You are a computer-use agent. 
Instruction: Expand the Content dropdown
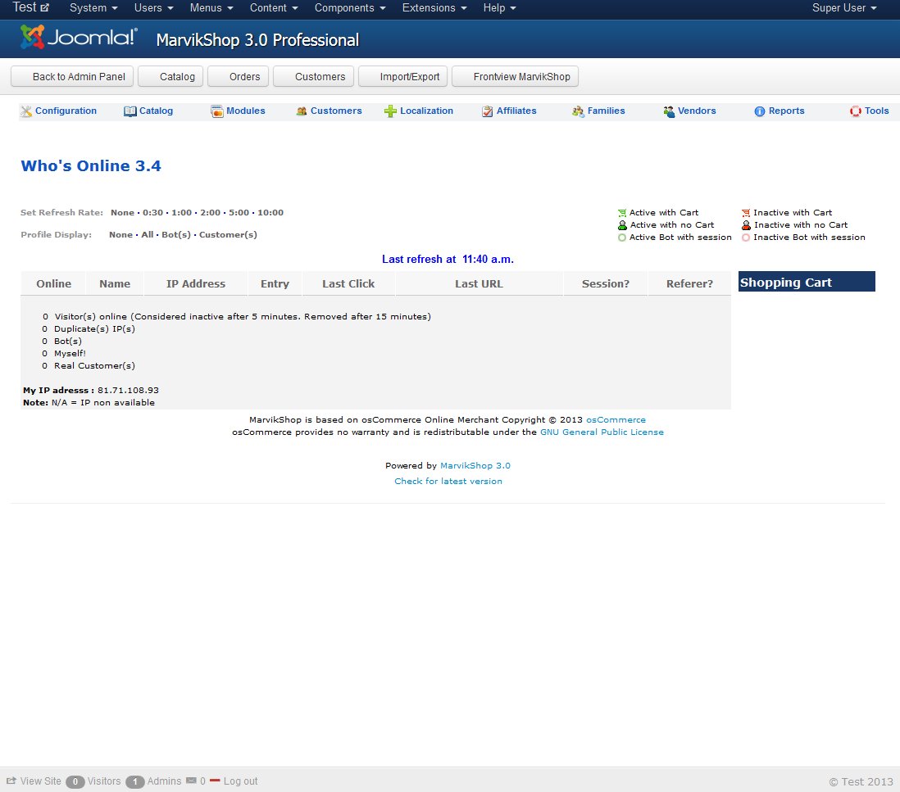tap(274, 8)
